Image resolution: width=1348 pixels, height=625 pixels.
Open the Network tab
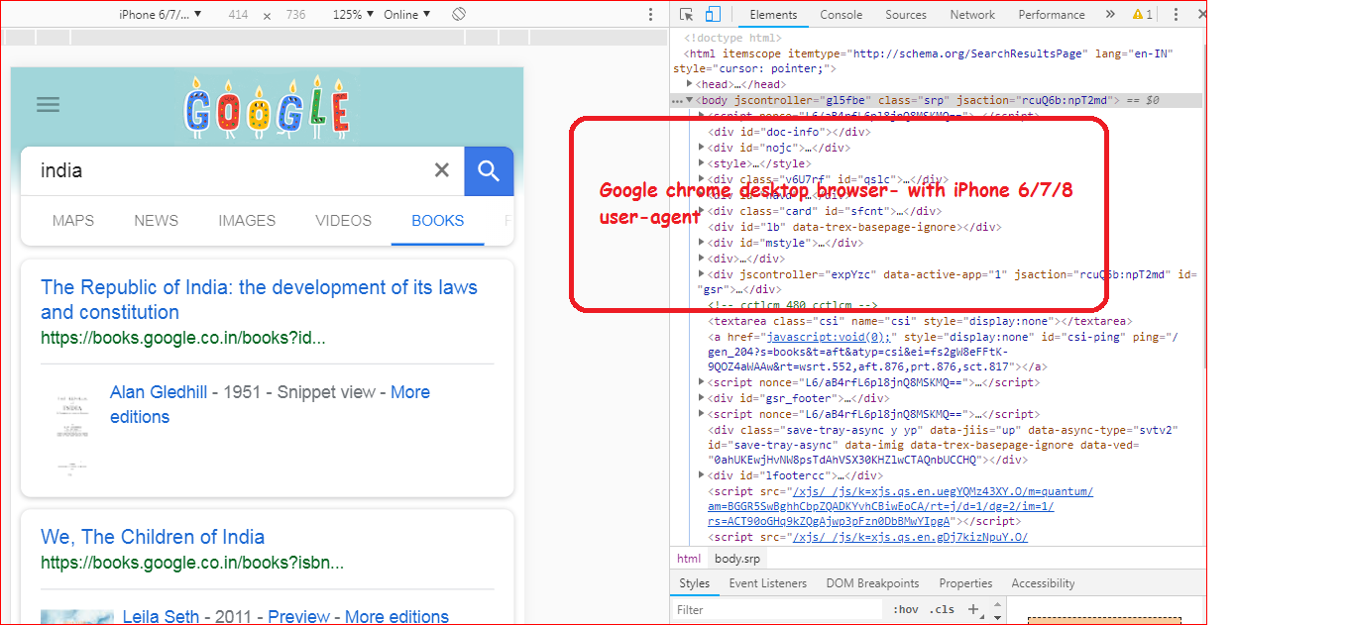pos(972,15)
